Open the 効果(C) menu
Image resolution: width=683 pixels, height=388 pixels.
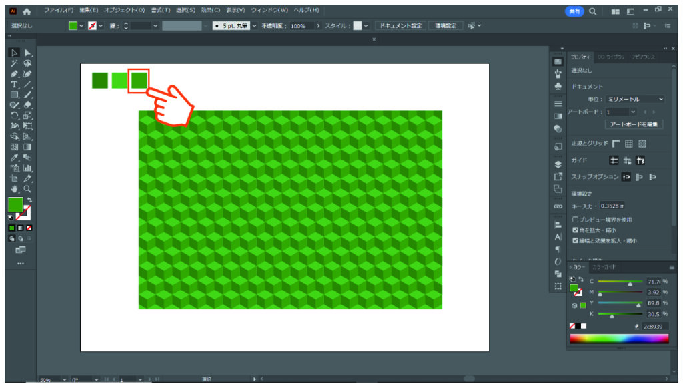tap(210, 10)
